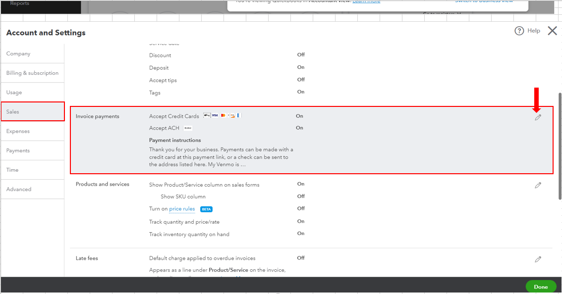This screenshot has width=562, height=294.
Task: Select the Mastercard icon in Invoice payments
Action: click(x=223, y=115)
